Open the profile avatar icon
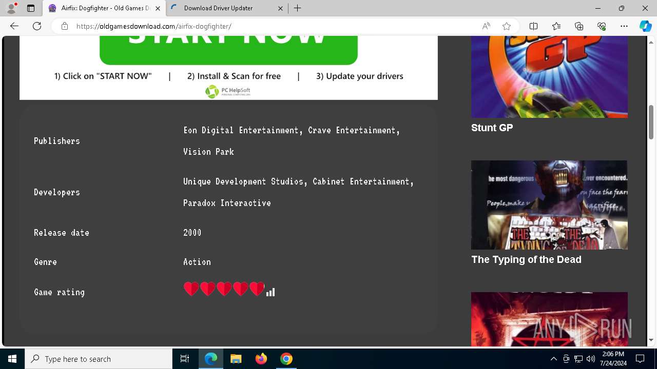Viewport: 657px width, 369px height. pos(11,8)
